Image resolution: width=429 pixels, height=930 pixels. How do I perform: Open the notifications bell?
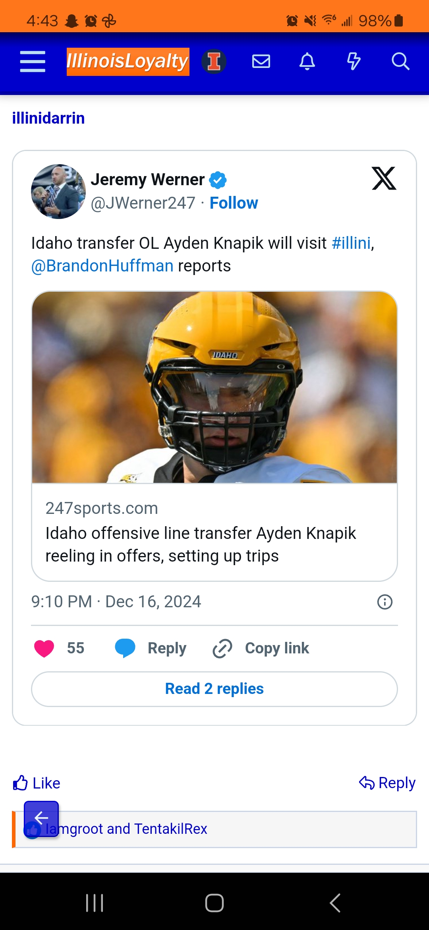click(x=307, y=62)
